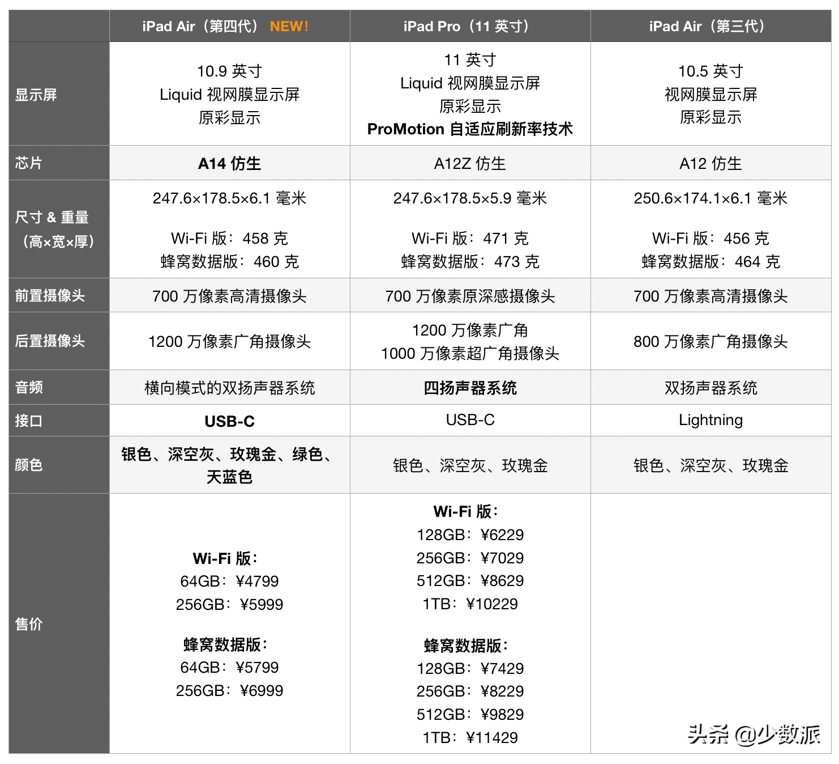Click the 蜂窝数据版：473 克 weight
The height and width of the screenshot is (764, 839).
pos(470,262)
